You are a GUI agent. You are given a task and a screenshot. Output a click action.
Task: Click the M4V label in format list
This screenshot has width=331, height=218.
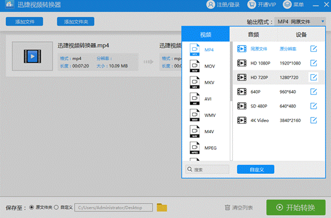click(x=209, y=131)
